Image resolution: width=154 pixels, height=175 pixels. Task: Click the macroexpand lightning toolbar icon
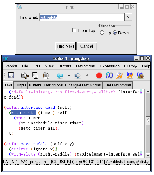pos(130,76)
